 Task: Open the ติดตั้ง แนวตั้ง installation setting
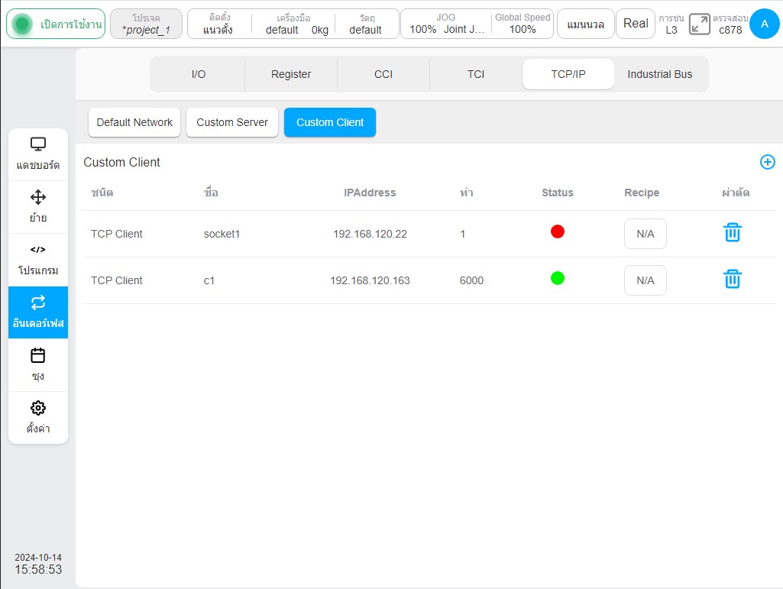tap(218, 24)
